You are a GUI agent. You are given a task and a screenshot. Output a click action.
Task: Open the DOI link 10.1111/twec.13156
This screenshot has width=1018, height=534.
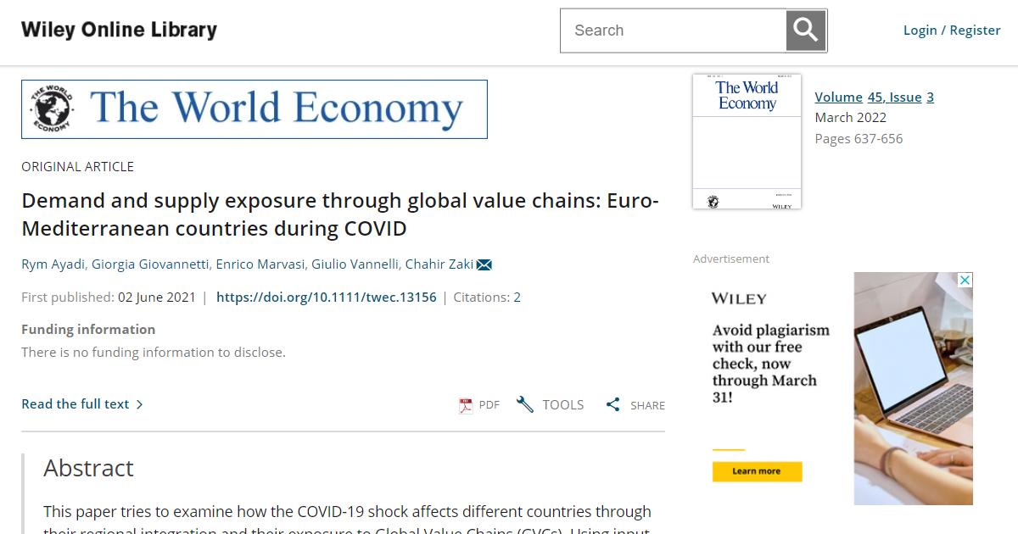327,298
